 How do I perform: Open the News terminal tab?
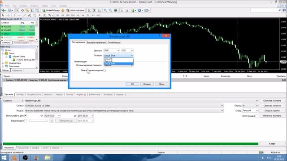pos(48,94)
